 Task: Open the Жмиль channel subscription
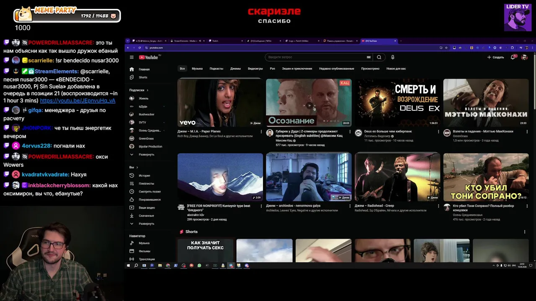point(144,98)
